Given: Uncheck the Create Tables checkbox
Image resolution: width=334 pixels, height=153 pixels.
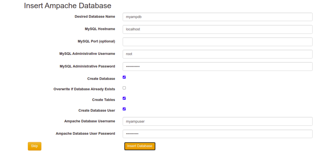Looking at the screenshot, I should pyautogui.click(x=124, y=98).
